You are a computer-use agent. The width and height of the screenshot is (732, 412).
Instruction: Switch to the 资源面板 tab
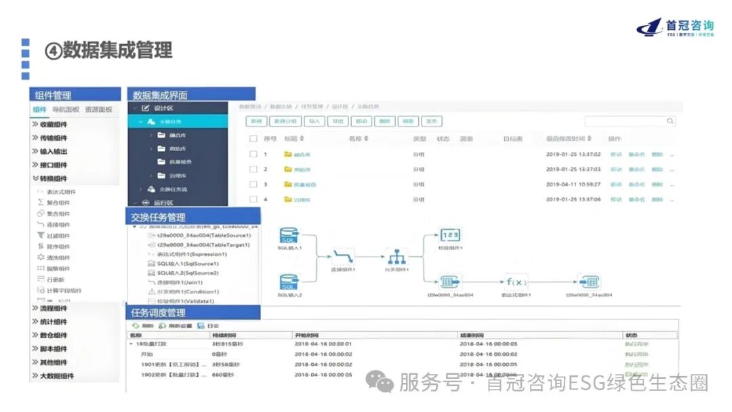click(98, 110)
